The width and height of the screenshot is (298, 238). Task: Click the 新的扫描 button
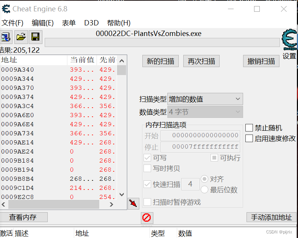(x=161, y=61)
